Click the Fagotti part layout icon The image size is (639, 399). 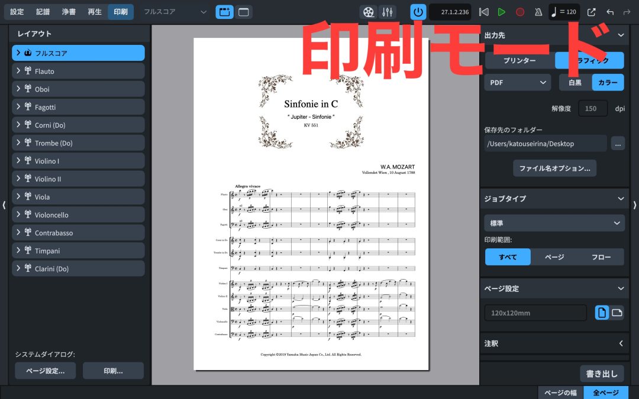tap(28, 106)
